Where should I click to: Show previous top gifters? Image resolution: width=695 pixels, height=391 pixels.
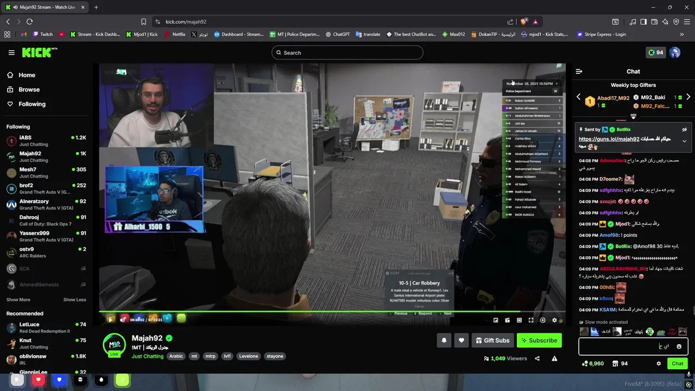578,97
